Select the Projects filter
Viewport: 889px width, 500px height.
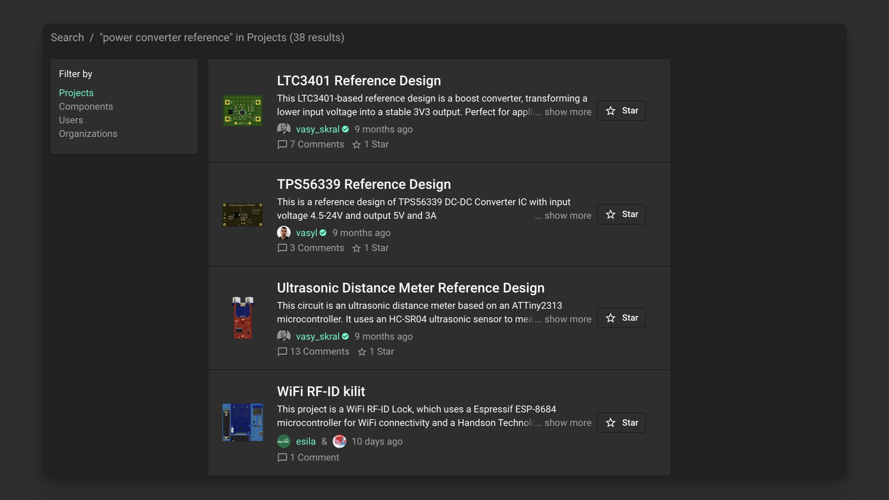[76, 93]
